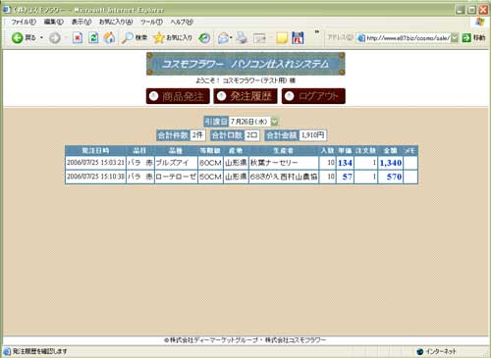
Task: Open the Back button history arrow
Action: [x=41, y=38]
